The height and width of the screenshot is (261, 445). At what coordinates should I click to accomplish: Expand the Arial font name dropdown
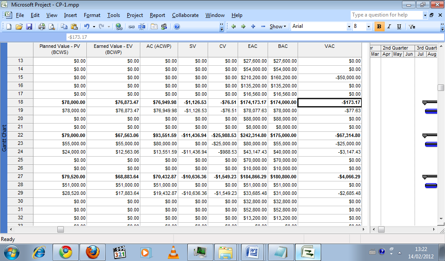tap(349, 27)
